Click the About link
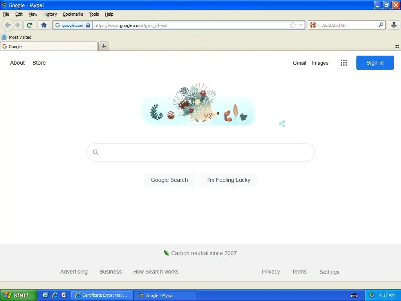The width and height of the screenshot is (401, 301). (x=17, y=63)
